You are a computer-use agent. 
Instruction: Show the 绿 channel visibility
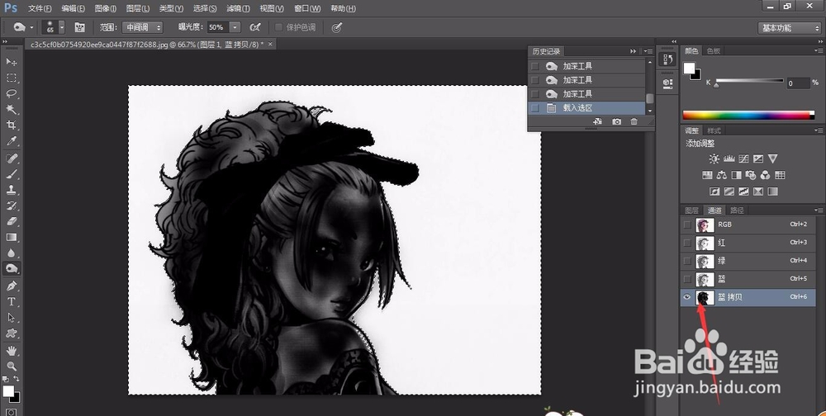(x=687, y=261)
